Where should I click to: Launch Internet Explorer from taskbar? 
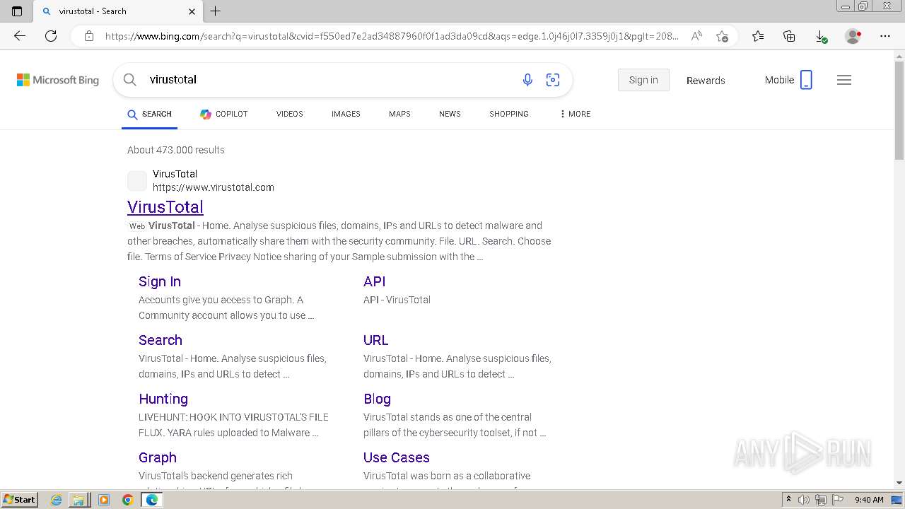(57, 500)
